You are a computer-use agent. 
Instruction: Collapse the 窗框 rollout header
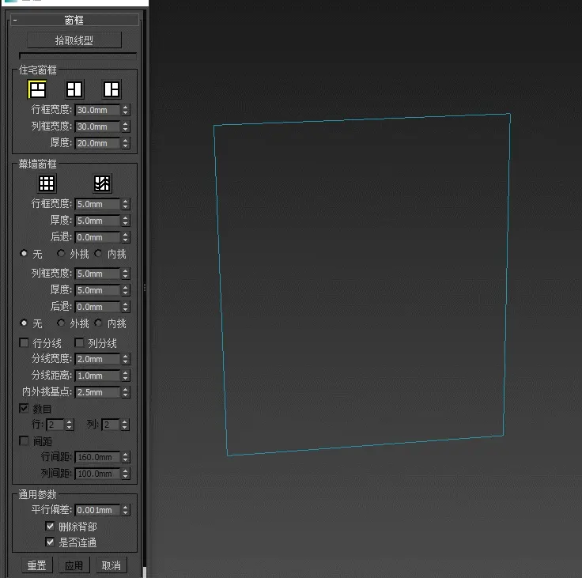click(74, 20)
